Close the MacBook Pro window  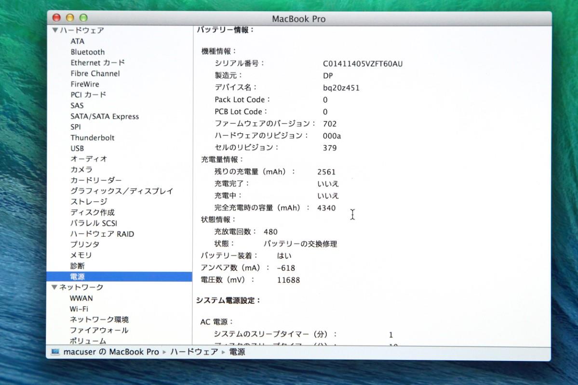point(56,18)
